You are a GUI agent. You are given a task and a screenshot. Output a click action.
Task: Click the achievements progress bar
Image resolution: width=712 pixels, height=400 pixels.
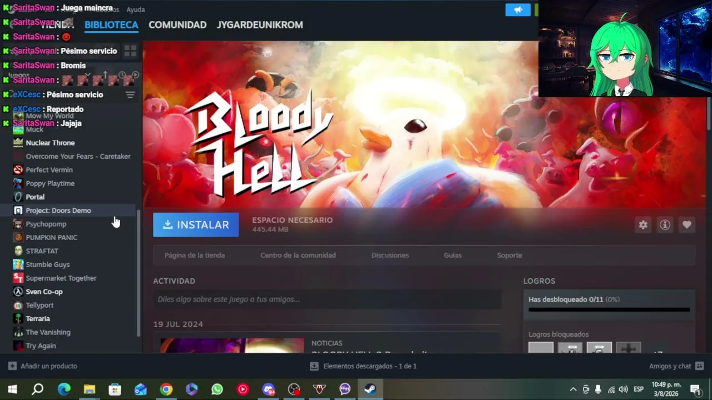coord(609,310)
